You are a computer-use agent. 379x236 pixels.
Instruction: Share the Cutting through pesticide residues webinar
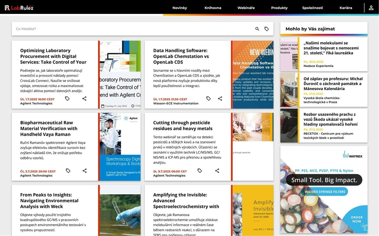(x=217, y=171)
